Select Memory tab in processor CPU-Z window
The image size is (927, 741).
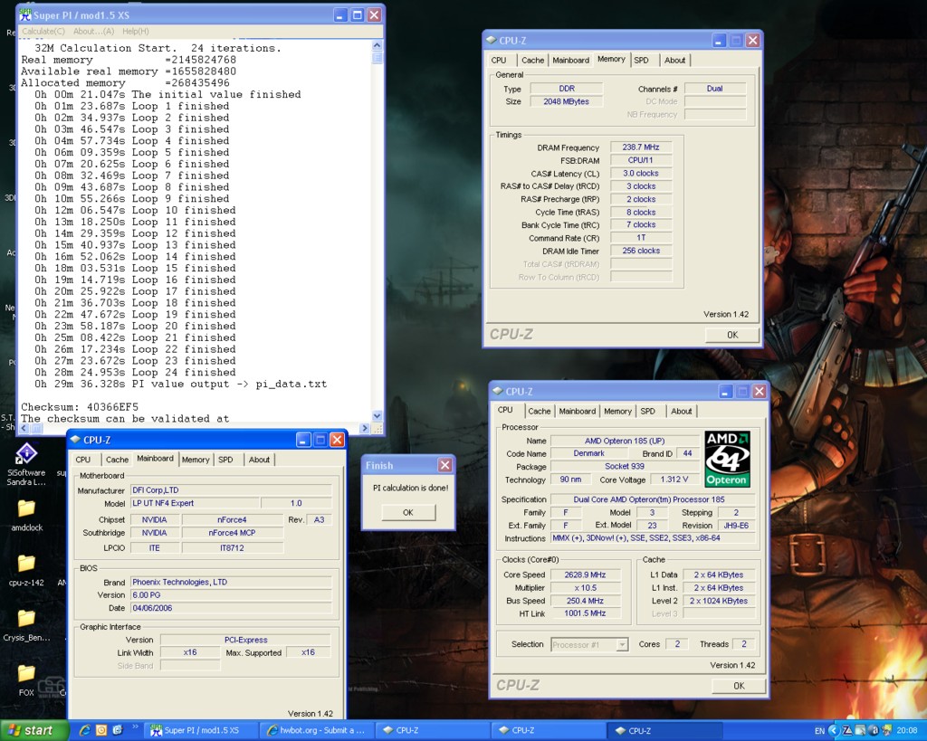tap(617, 412)
